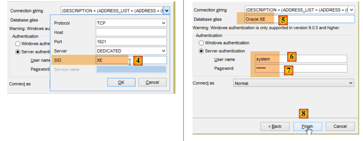363x141 pixels.
Task: Select Server authentication radio behind the Protocol popup
Action: coord(18,52)
